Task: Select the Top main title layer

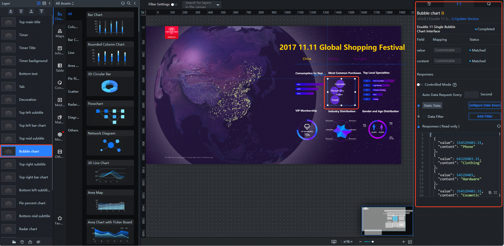Action: 26,22
